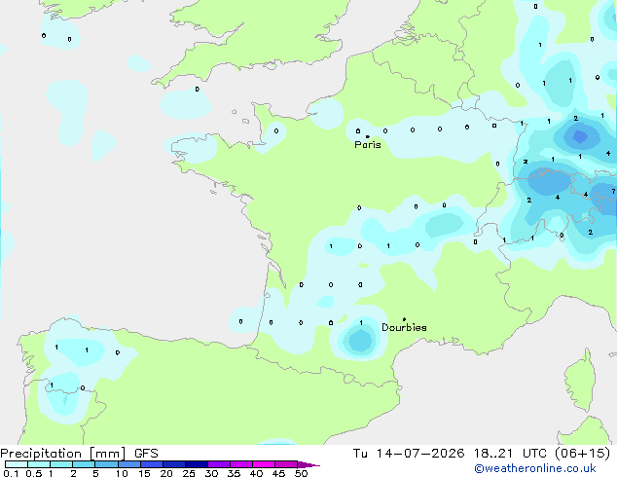Click the GFS model name label
This screenshot has width=617, height=477.
click(146, 454)
